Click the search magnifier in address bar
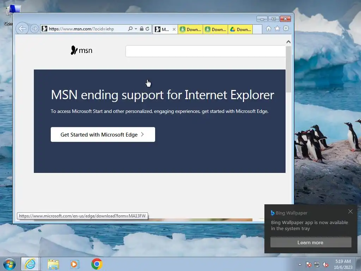361x271 pixels. (x=130, y=29)
